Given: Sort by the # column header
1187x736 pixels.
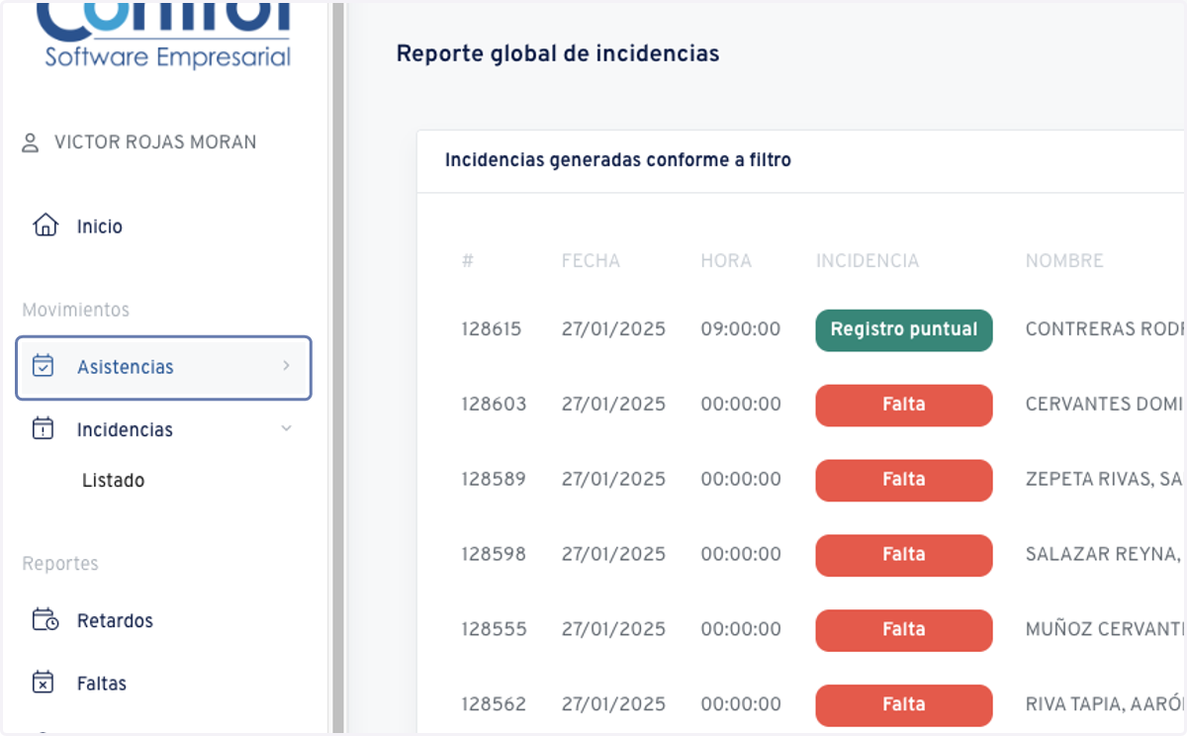Looking at the screenshot, I should point(468,261).
